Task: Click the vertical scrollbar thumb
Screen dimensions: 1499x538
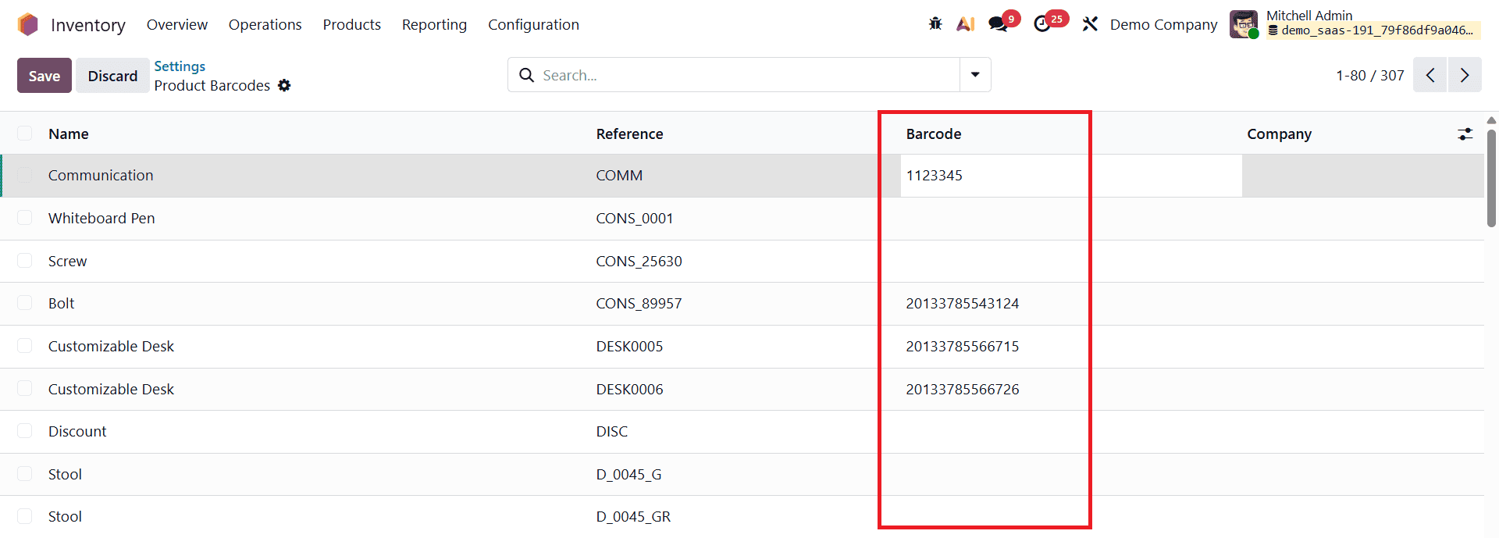Action: (x=1491, y=178)
